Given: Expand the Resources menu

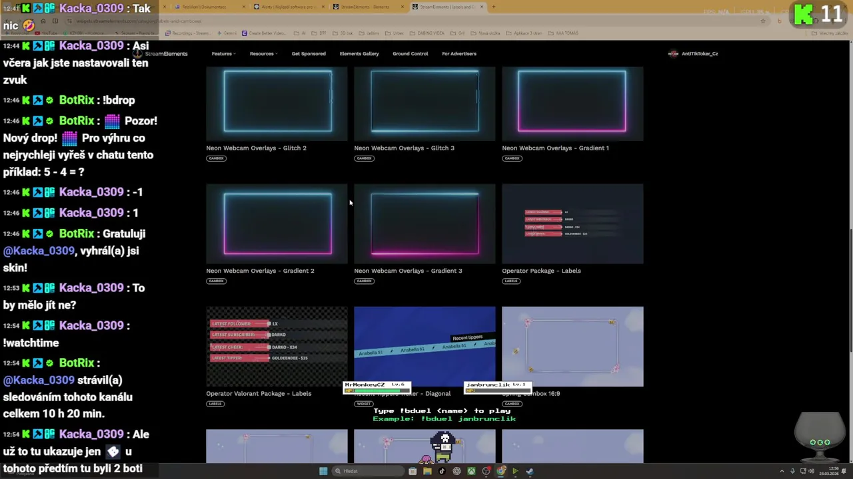Looking at the screenshot, I should click(x=263, y=53).
